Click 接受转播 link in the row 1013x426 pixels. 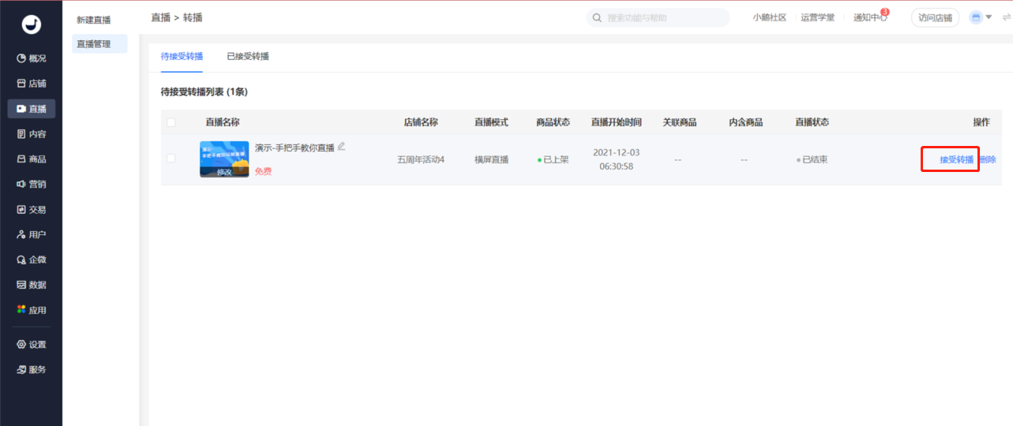(x=956, y=159)
